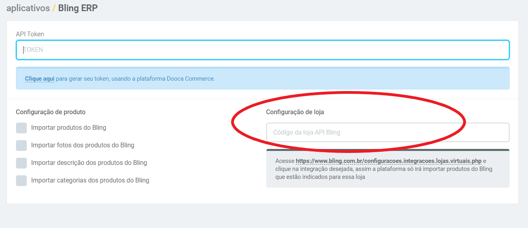Check 'Importar descrição dos produtos do Bling'
This screenshot has width=528, height=228.
[21, 163]
